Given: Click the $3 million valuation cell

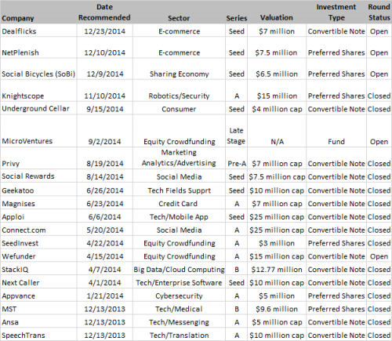Looking at the screenshot, I should point(277,243).
